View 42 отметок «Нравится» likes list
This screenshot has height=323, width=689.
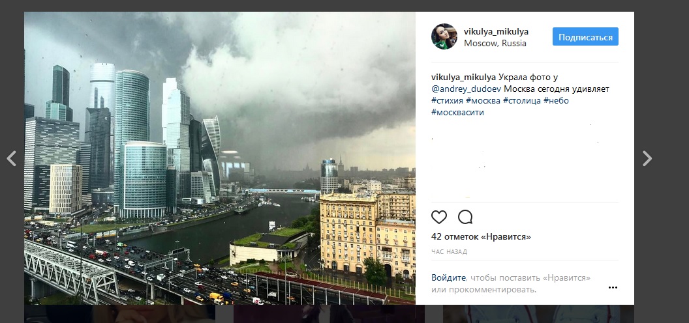coord(481,237)
